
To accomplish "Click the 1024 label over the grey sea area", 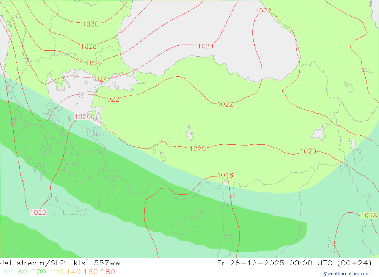I will click(206, 46).
